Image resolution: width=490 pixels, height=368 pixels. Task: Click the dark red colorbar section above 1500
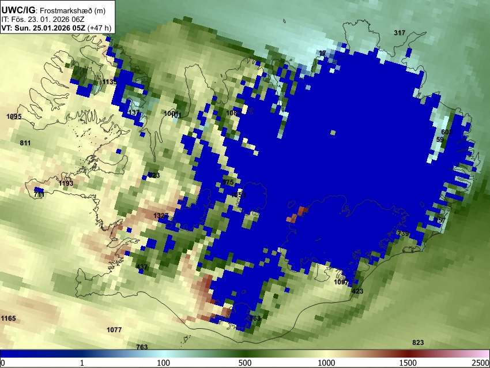pyautogui.click(x=408, y=354)
